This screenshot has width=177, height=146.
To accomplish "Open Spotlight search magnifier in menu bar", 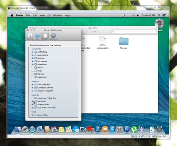I will click(x=159, y=15).
